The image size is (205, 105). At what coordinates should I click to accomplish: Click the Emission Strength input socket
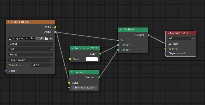[69, 87]
